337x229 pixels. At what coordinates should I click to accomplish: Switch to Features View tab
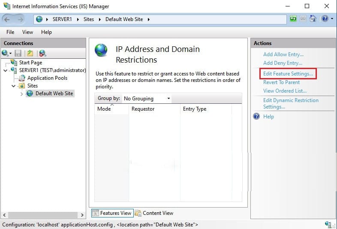(112, 213)
